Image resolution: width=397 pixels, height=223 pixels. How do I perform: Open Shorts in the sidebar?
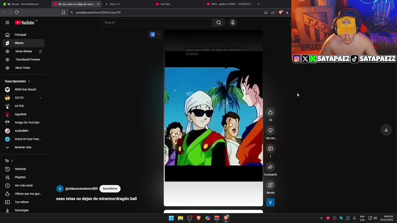(23, 43)
